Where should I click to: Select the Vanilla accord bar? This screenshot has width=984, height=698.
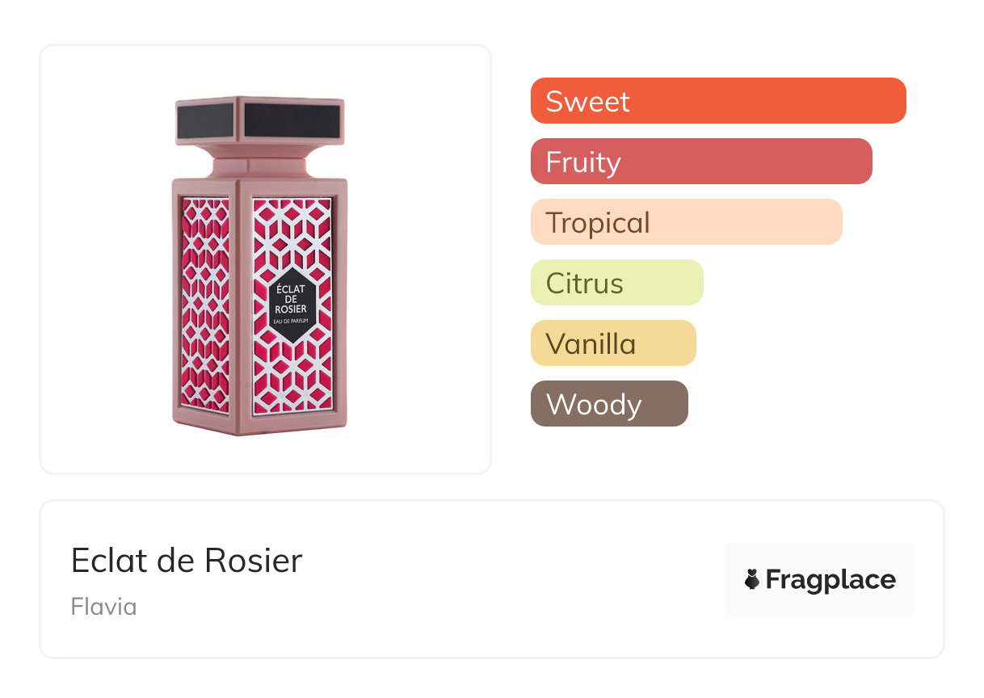click(x=612, y=343)
